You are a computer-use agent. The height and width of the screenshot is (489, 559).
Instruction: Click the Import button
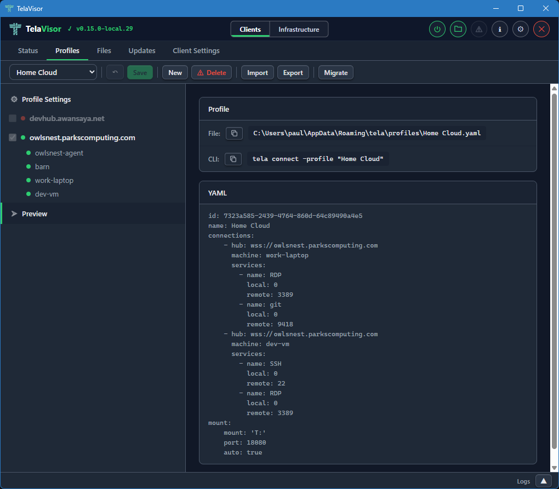[x=258, y=73]
